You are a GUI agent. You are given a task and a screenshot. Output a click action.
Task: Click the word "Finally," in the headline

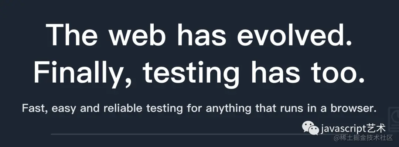pos(83,73)
